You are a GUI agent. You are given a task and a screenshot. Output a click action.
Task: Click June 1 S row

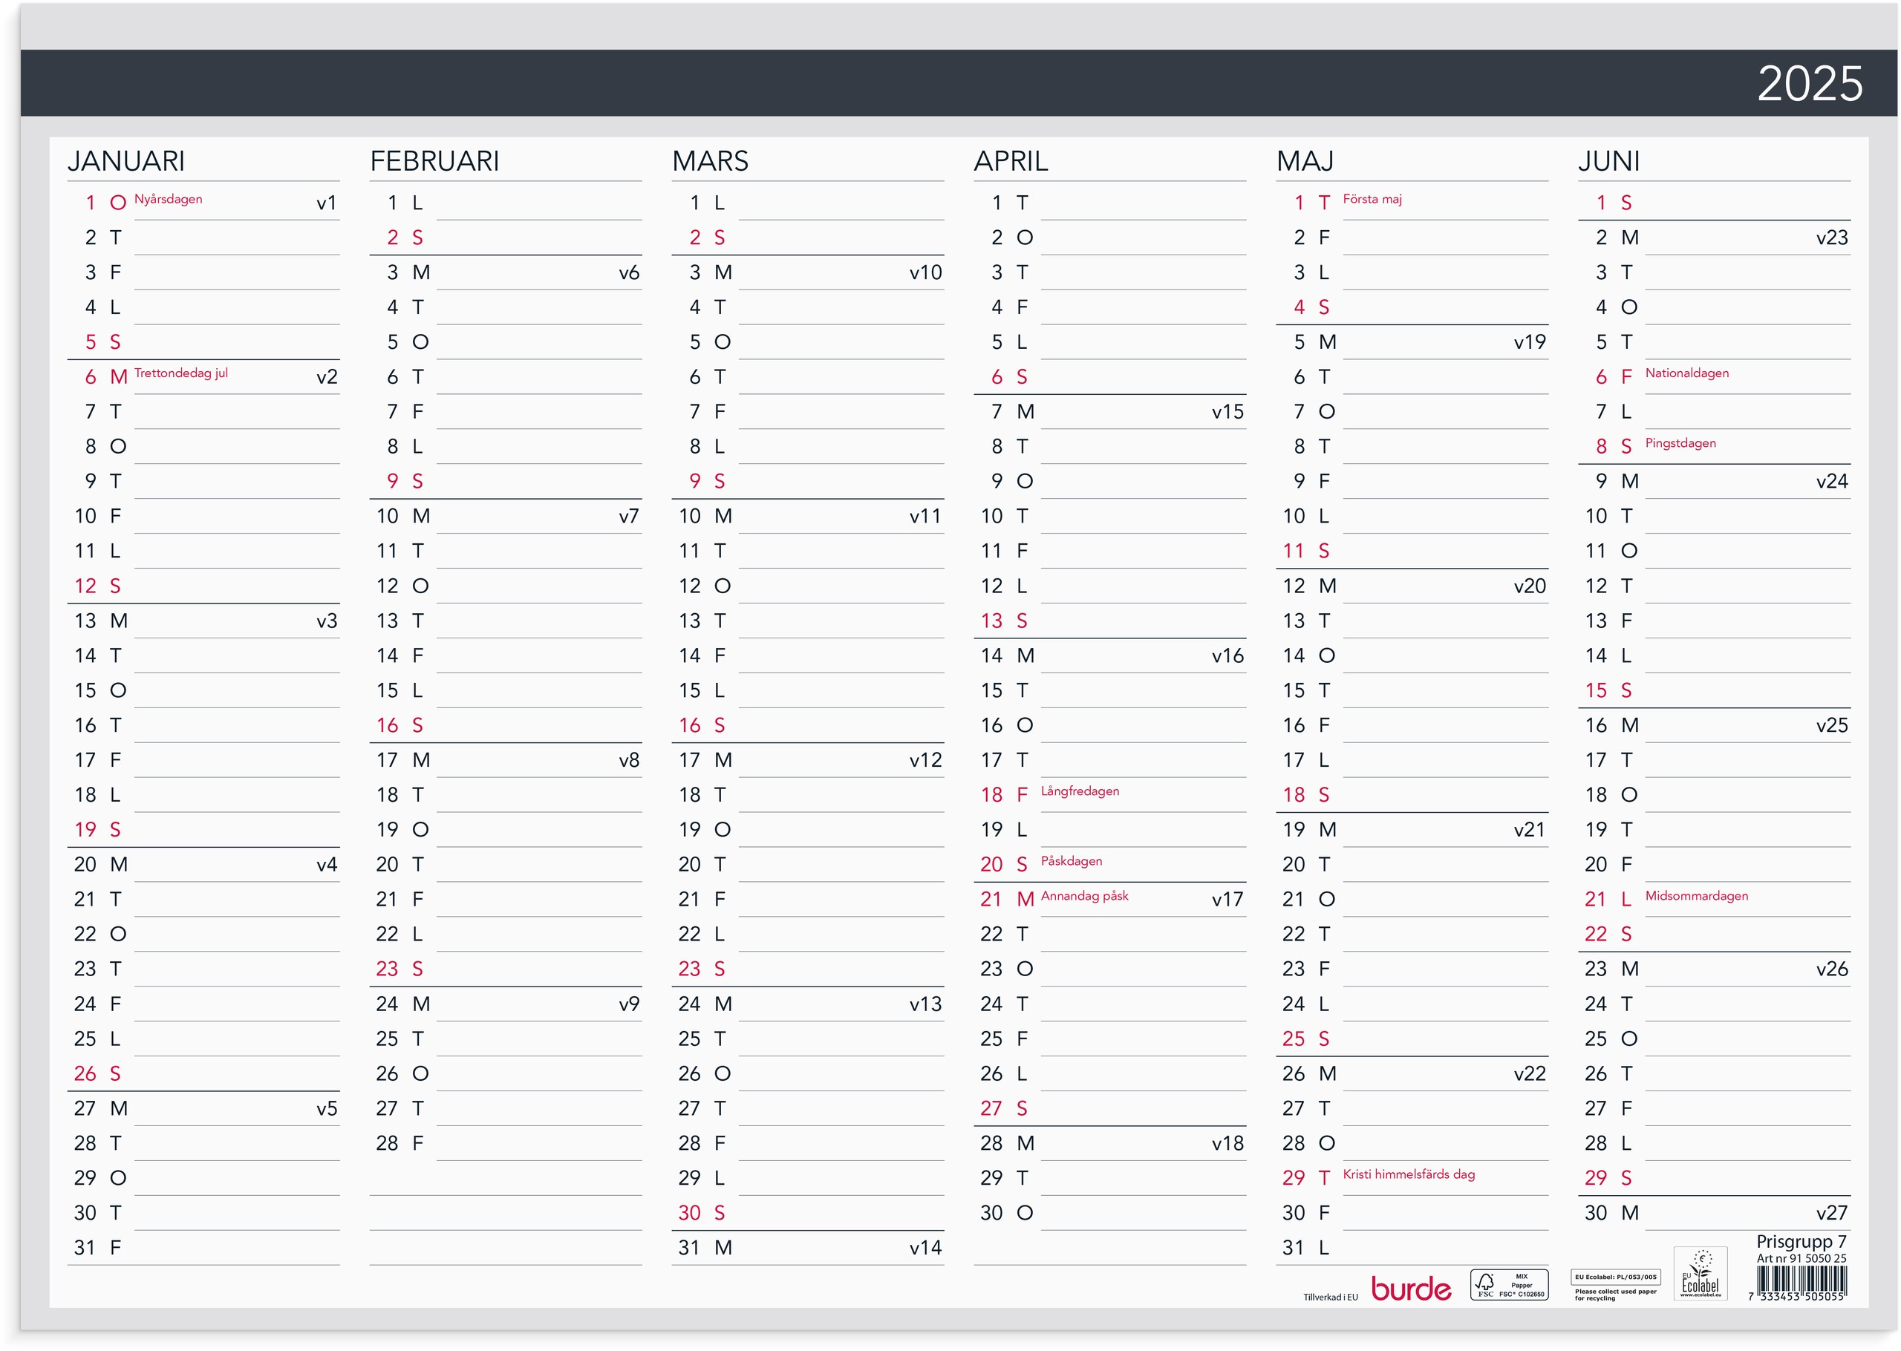click(x=1714, y=203)
